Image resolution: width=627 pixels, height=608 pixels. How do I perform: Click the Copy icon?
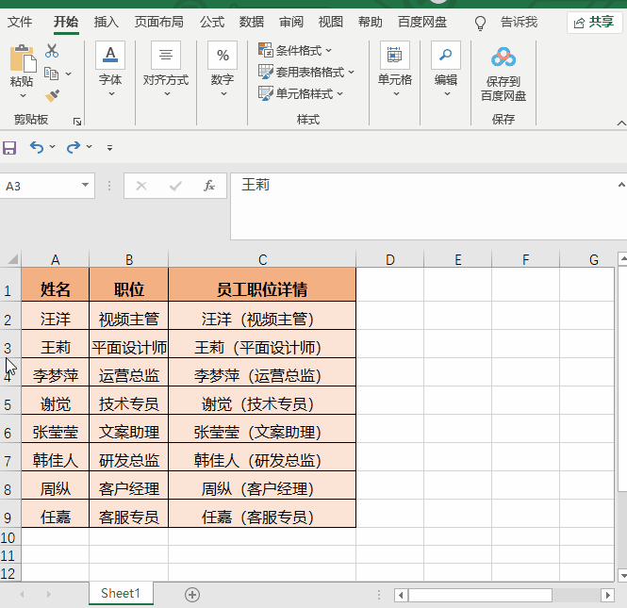[51, 74]
